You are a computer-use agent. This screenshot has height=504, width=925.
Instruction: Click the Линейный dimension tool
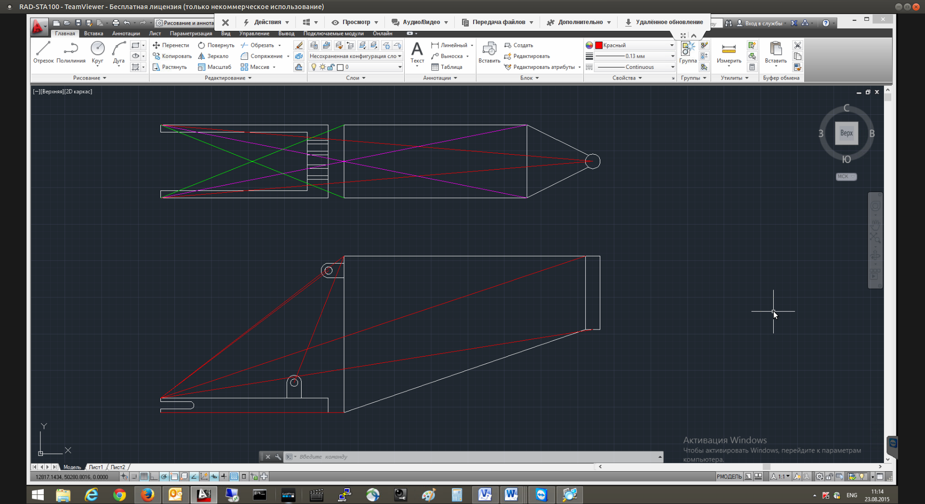(x=449, y=45)
